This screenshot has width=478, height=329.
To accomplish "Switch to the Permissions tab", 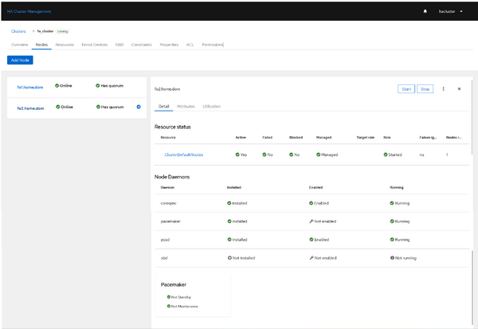I will (x=213, y=45).
